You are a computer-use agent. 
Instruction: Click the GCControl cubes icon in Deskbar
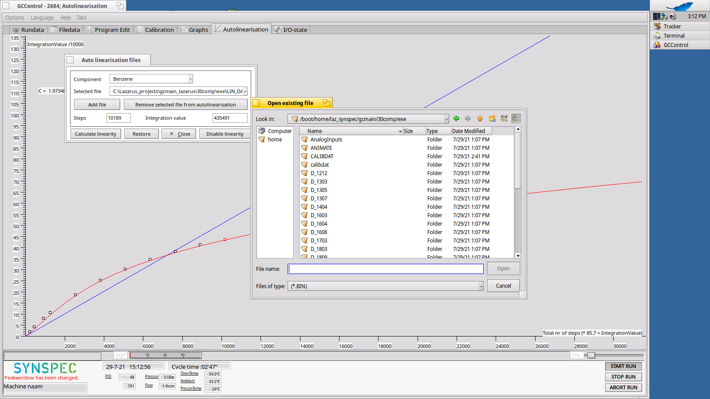[657, 45]
